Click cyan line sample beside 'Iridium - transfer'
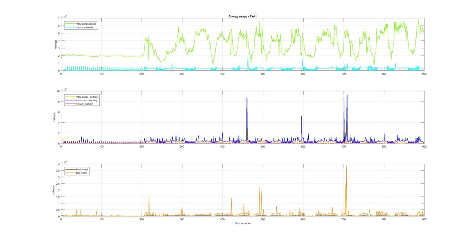 tap(70, 27)
